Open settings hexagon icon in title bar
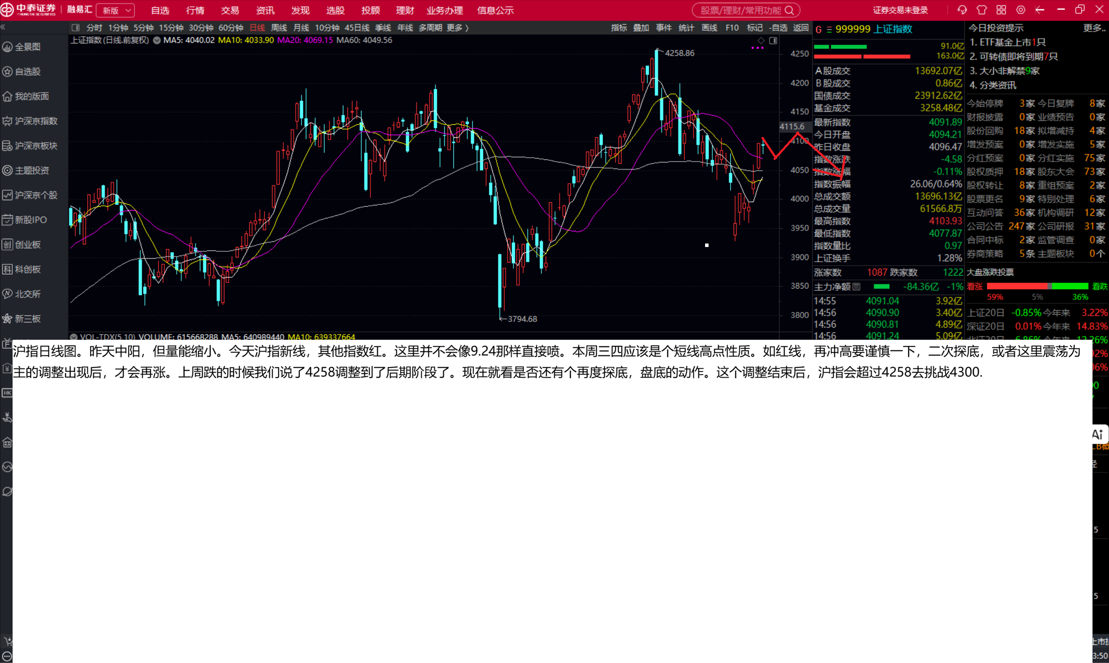Image resolution: width=1109 pixels, height=663 pixels. pyautogui.click(x=1021, y=10)
